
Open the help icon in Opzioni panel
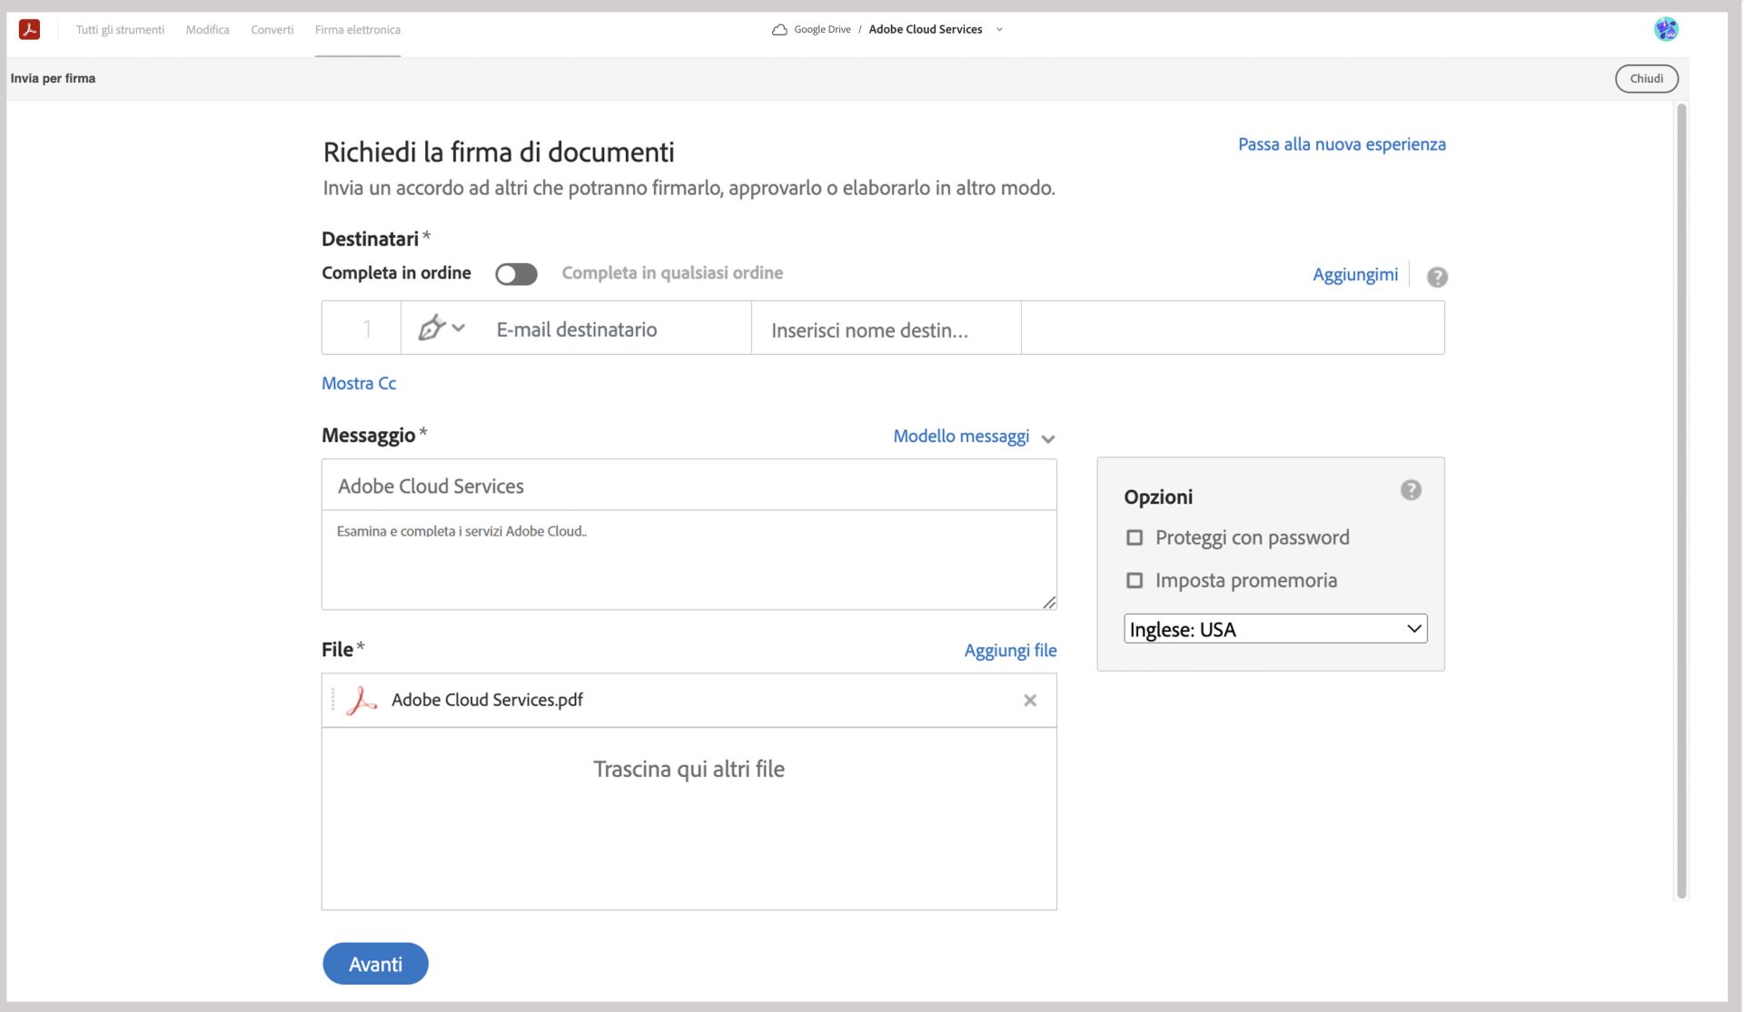1411,490
